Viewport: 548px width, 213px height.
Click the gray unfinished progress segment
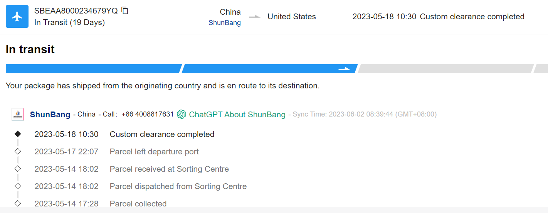tap(445, 69)
